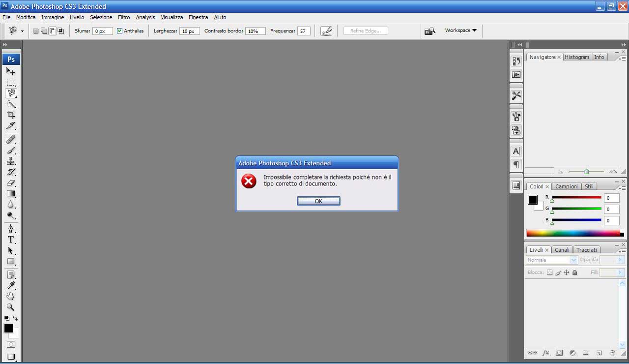Select the Gradient tool
This screenshot has height=364, width=629.
(x=11, y=194)
